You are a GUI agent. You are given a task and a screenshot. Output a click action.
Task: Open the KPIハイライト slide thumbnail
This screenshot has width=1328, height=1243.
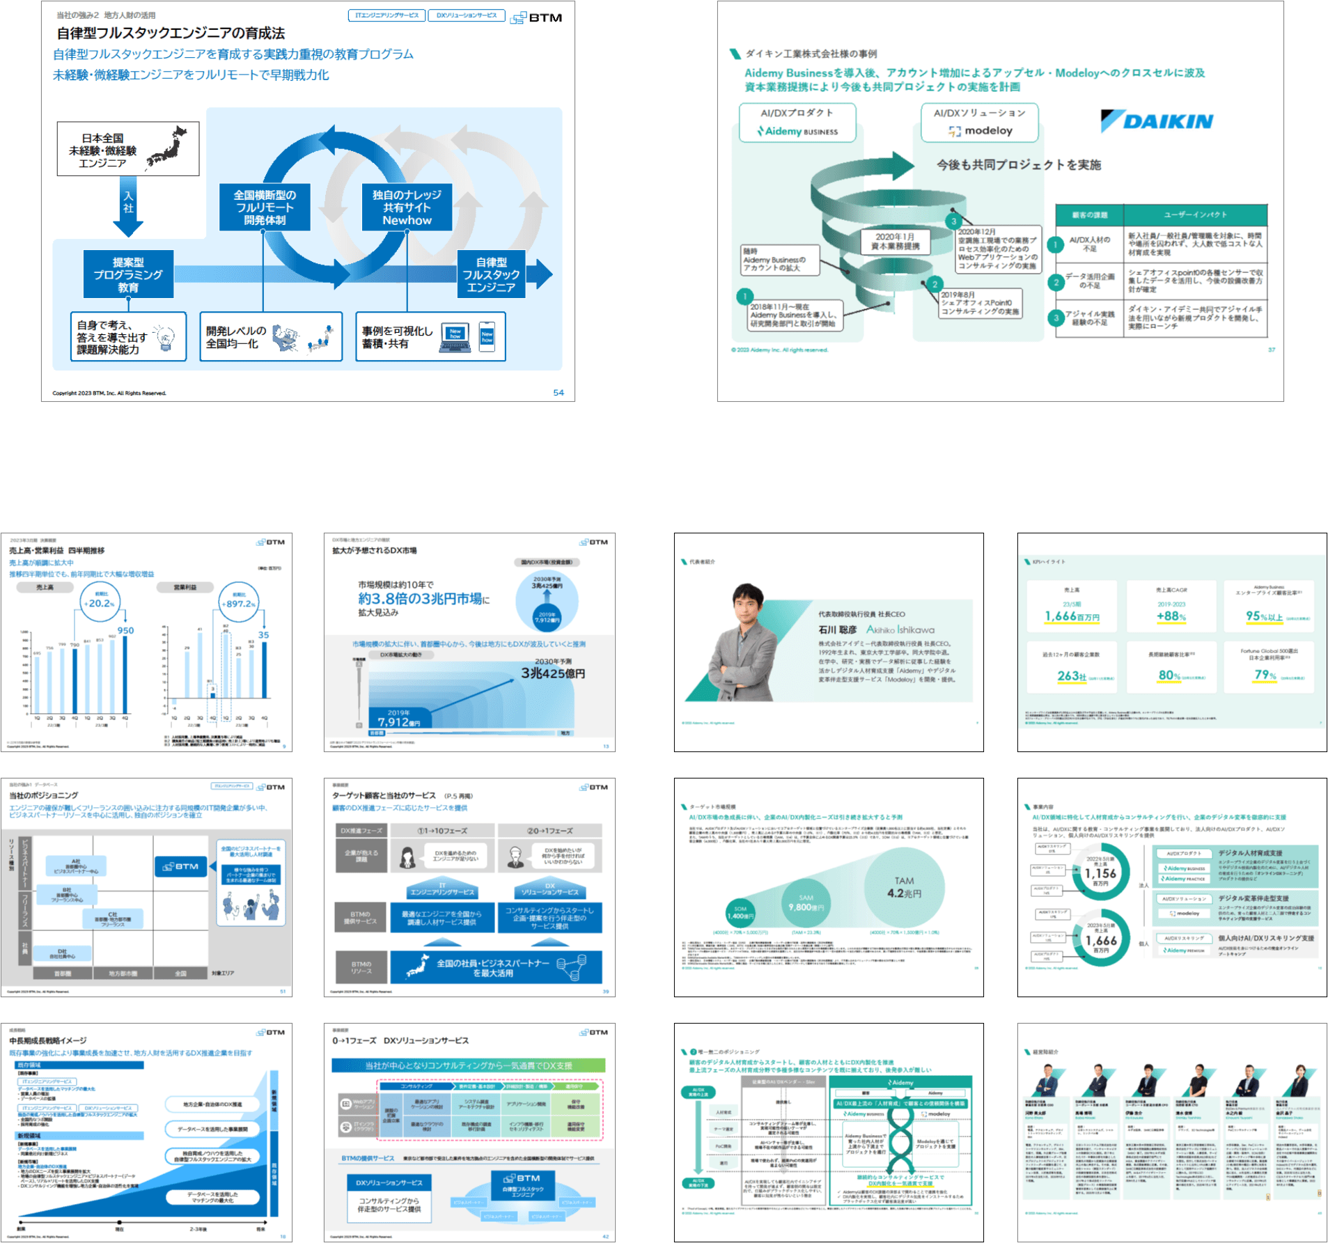[x=1172, y=642]
